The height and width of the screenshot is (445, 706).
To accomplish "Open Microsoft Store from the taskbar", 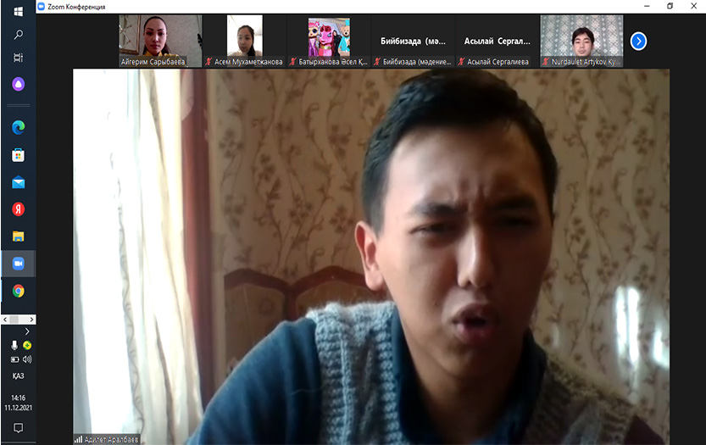I will point(18,155).
